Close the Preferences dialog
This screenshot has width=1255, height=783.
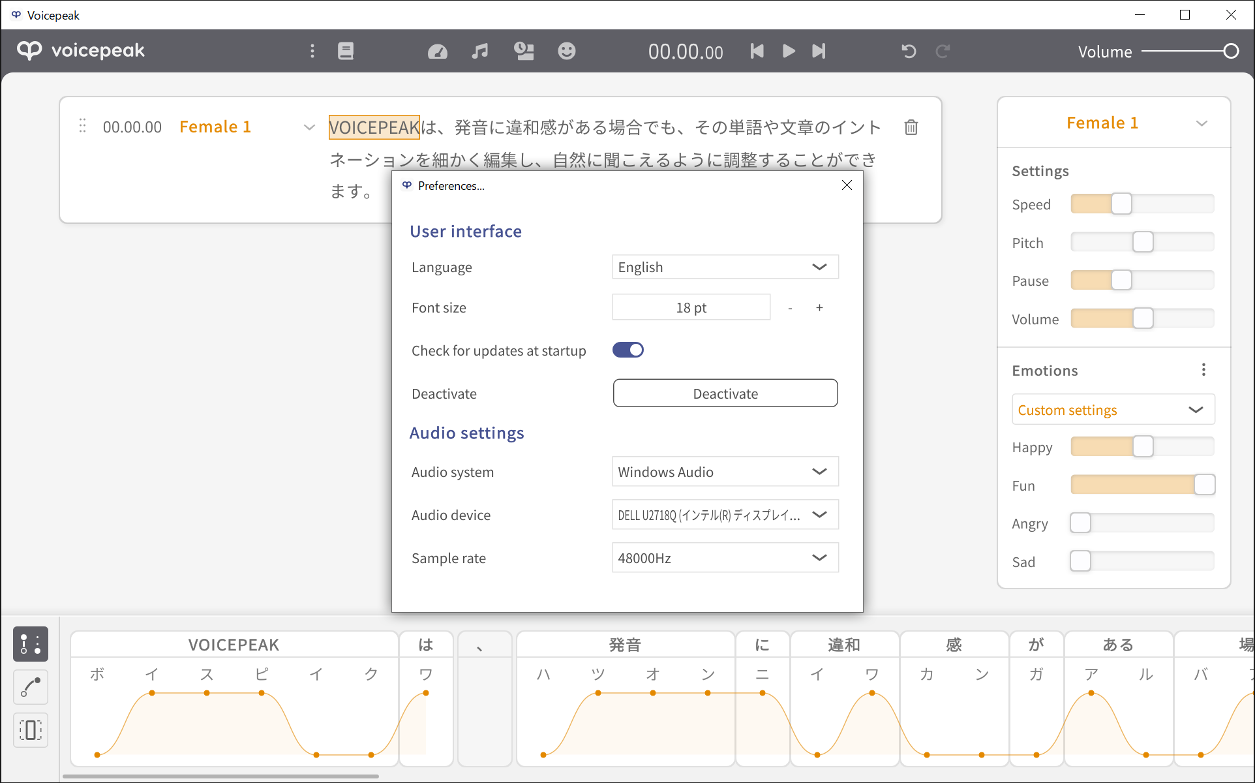coord(847,185)
